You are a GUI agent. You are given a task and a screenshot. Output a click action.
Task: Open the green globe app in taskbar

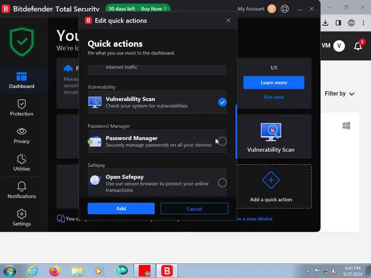[122, 270]
